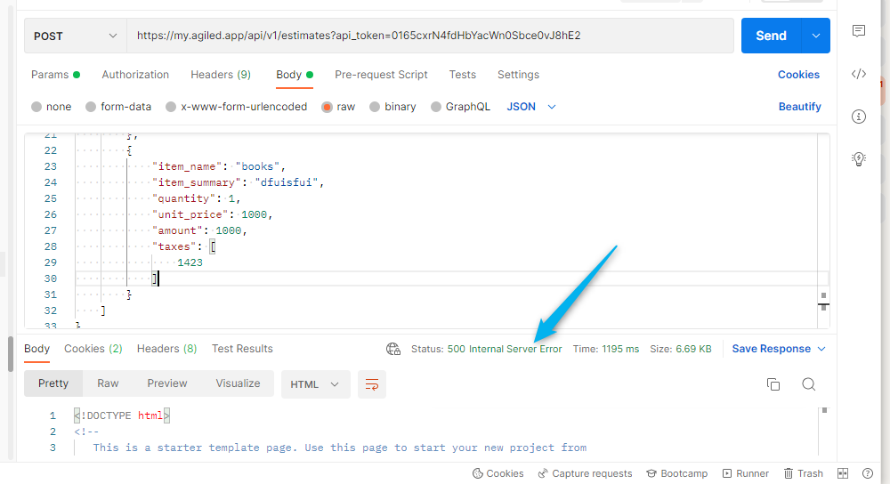Open Cookies in the bottom status bar
Viewport: 890px width, 484px height.
tap(498, 473)
